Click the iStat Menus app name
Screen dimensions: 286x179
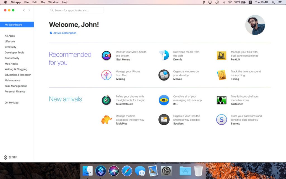click(123, 60)
